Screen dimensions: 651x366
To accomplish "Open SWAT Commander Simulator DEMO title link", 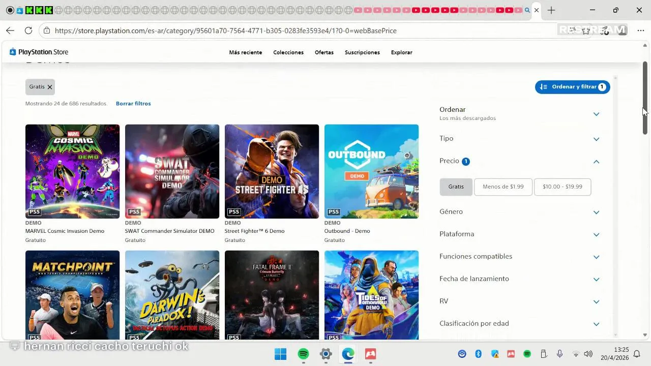I will click(x=170, y=231).
